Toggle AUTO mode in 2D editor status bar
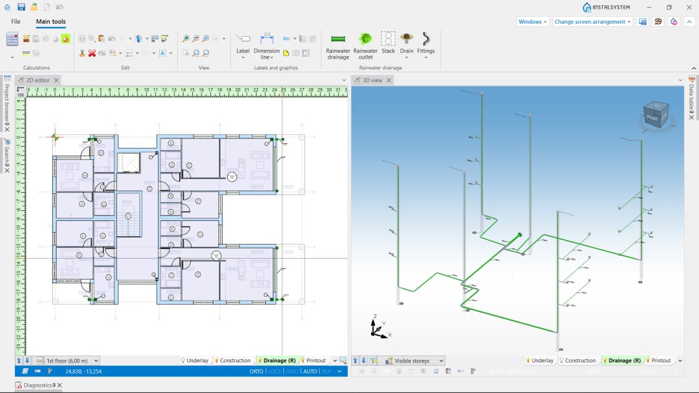 [310, 371]
